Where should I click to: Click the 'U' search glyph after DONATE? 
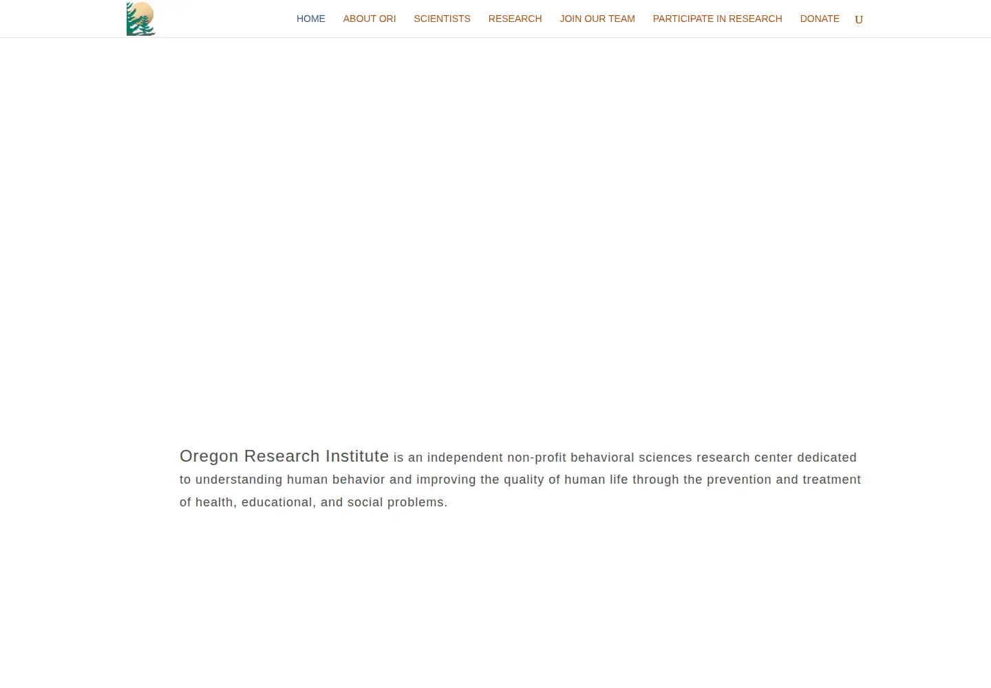[x=859, y=19]
